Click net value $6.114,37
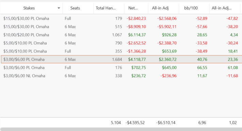242x131 pixels. 137,35
